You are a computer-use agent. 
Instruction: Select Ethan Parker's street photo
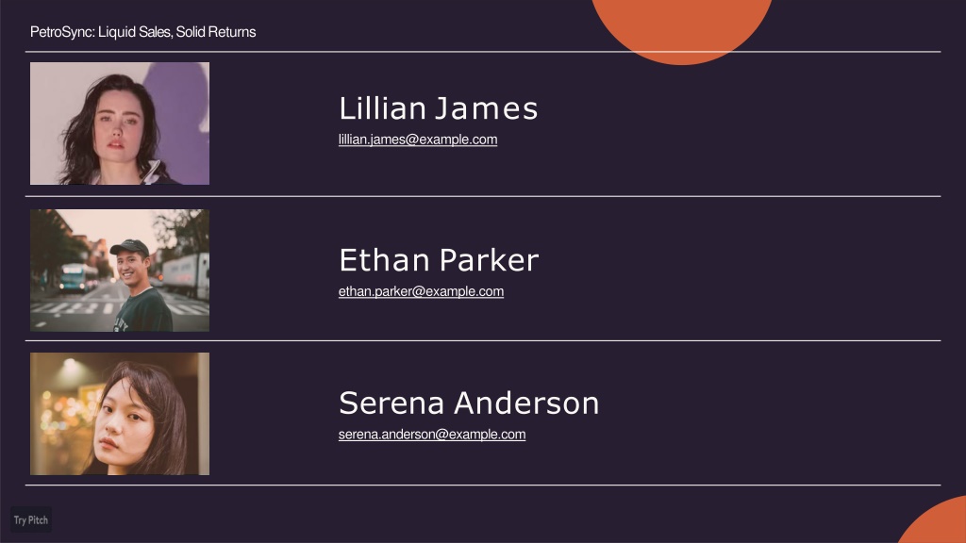coord(120,271)
